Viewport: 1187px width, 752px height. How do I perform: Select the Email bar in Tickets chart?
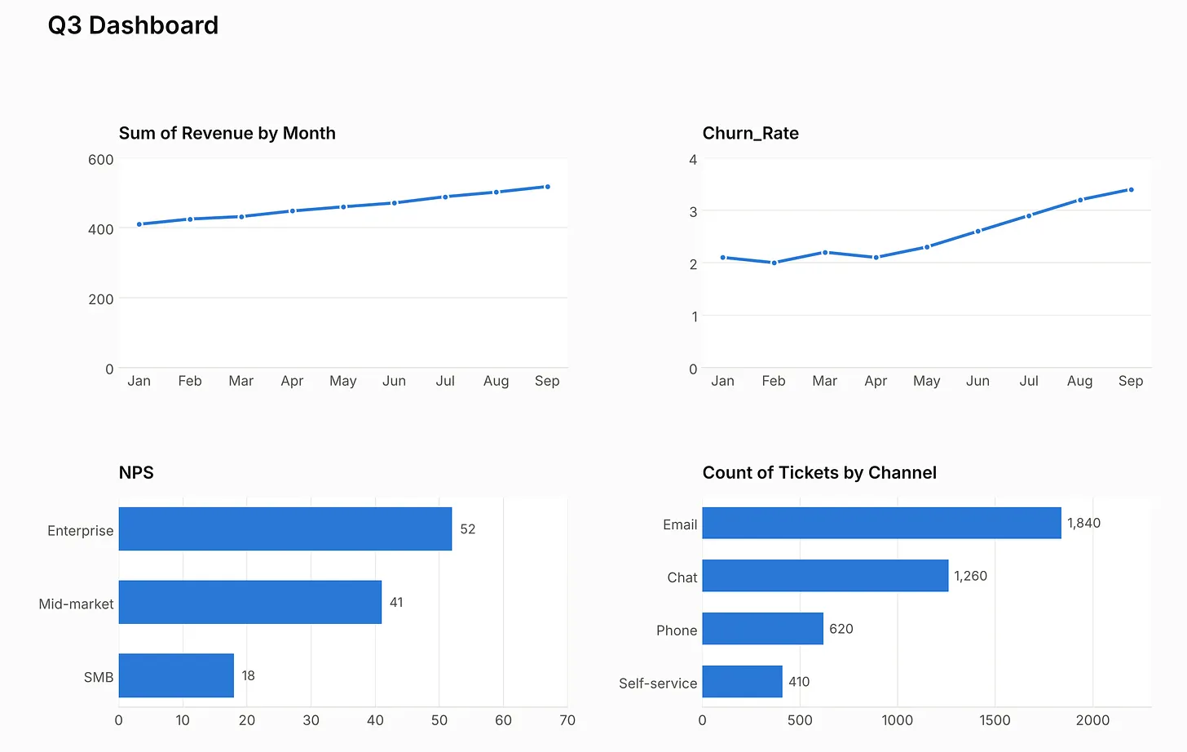[882, 523]
